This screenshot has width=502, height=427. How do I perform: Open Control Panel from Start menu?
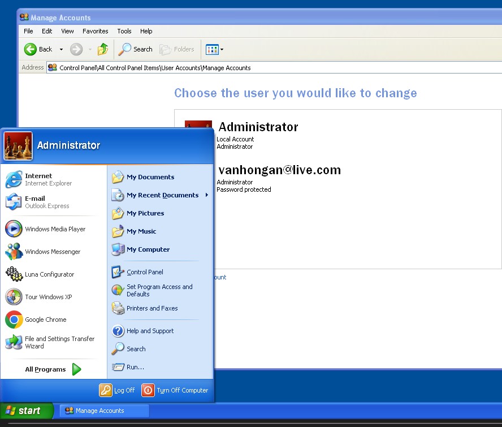(145, 272)
